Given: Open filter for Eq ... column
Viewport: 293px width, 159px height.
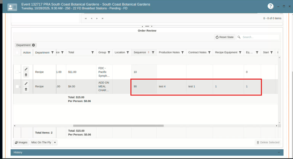Looking at the screenshot, I should (x=257, y=52).
